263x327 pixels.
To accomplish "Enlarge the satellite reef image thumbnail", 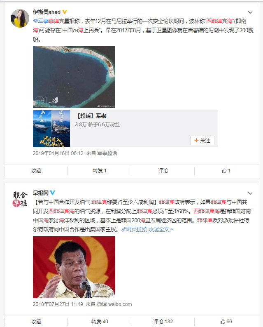I will pos(74,77).
